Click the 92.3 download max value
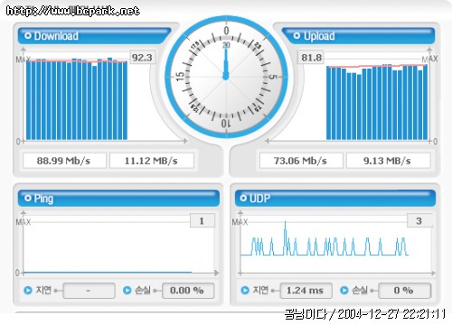452x325 pixels. coord(142,57)
